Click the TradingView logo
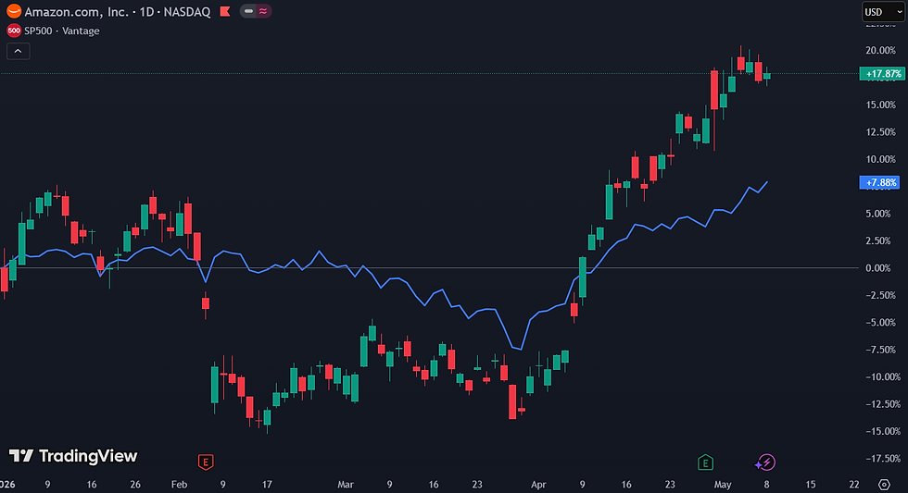 (x=73, y=456)
